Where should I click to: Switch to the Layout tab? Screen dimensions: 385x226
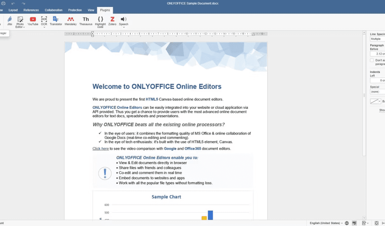[13, 10]
